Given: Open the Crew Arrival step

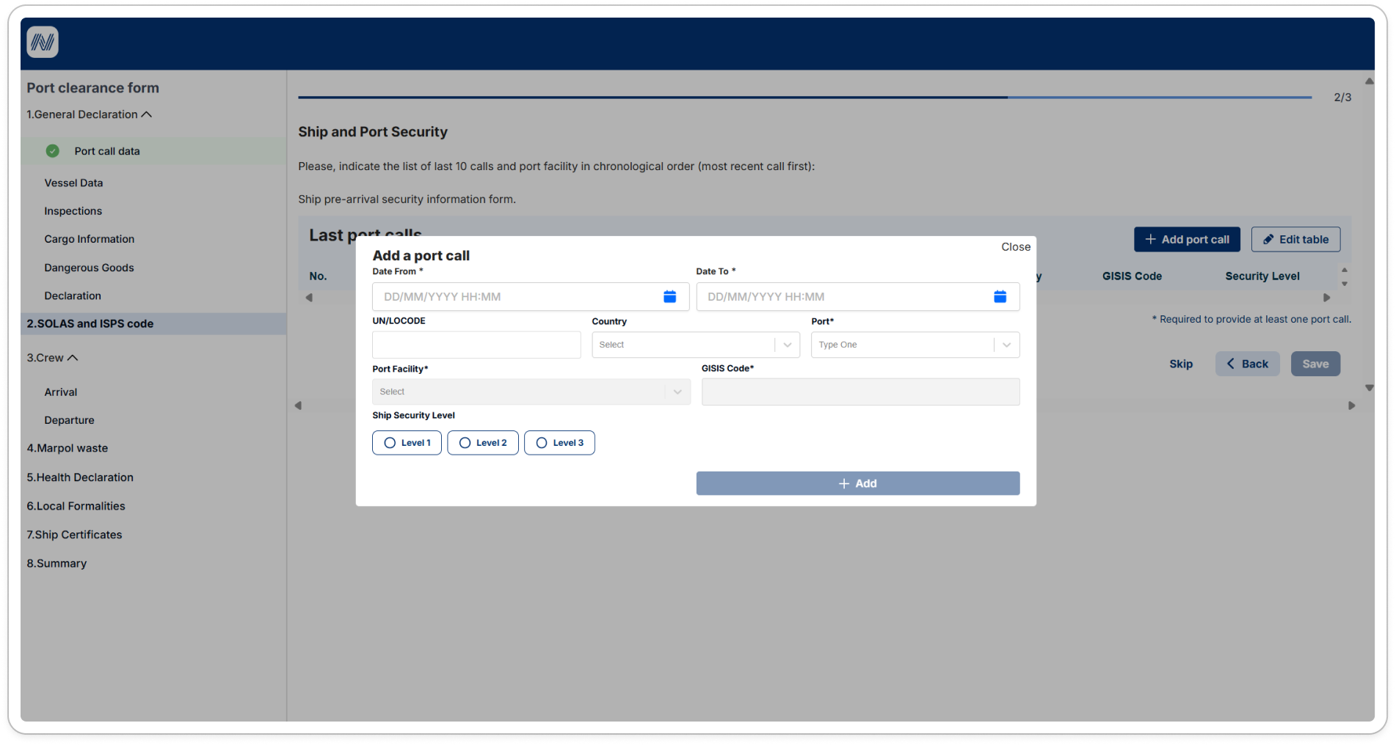Looking at the screenshot, I should point(60,392).
